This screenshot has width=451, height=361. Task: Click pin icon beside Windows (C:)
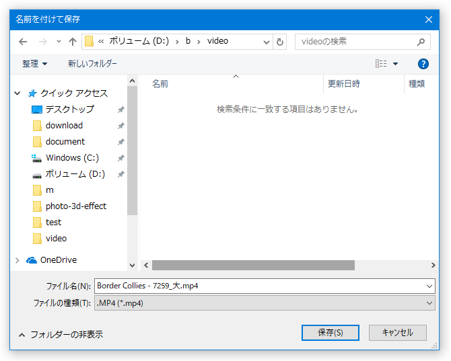[120, 158]
